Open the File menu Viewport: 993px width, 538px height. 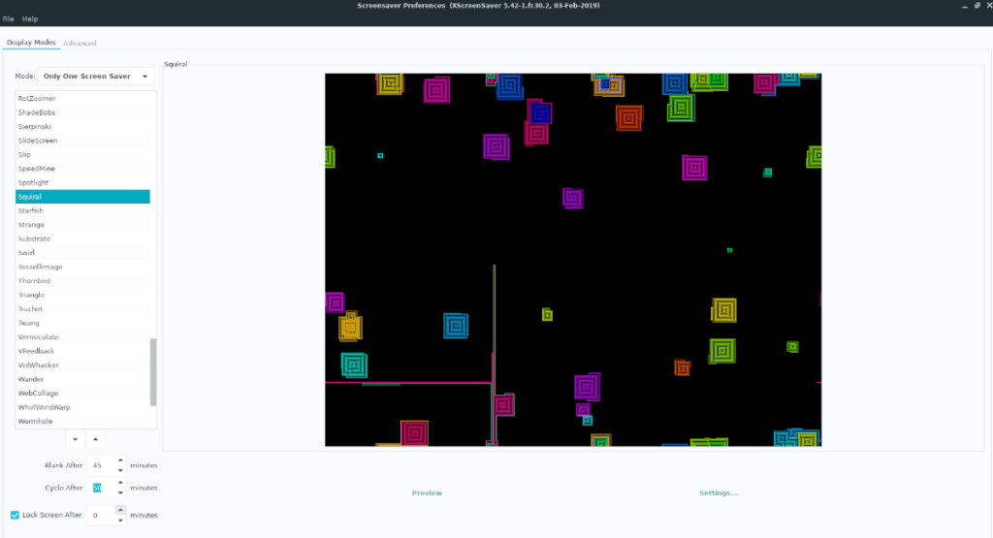tap(8, 19)
